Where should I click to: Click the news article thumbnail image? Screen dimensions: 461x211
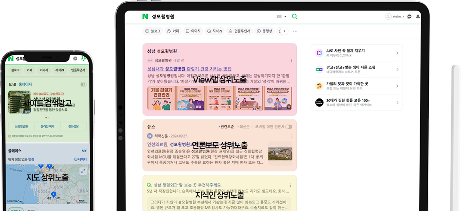[x=280, y=153]
